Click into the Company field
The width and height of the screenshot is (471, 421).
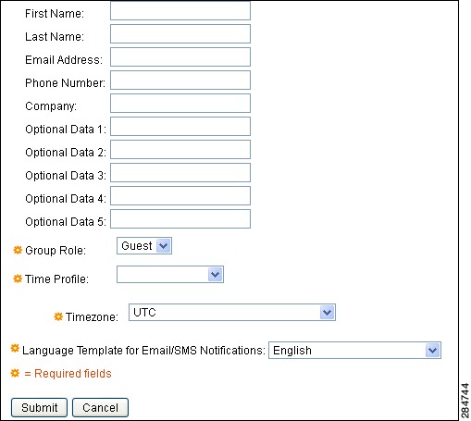click(180, 104)
